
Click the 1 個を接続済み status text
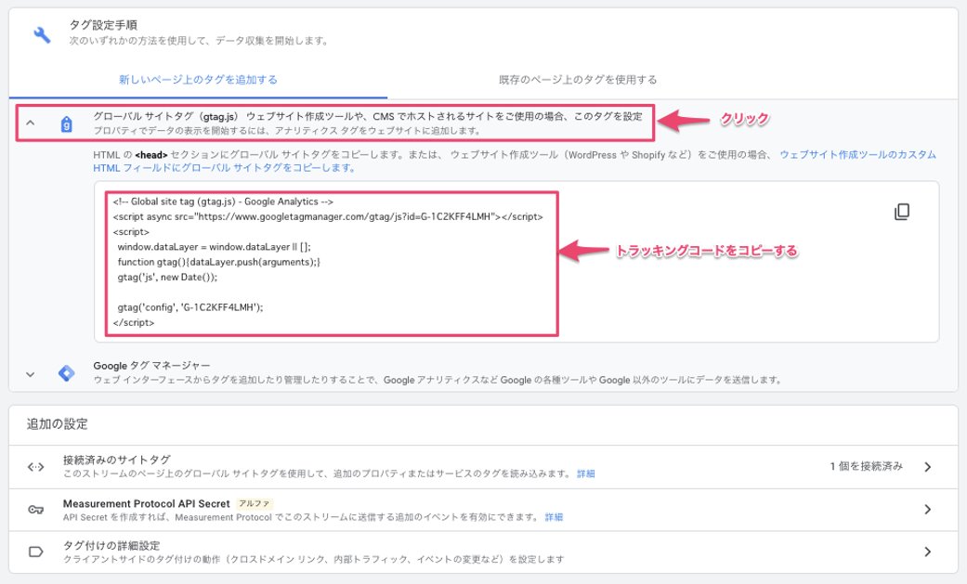coord(866,466)
